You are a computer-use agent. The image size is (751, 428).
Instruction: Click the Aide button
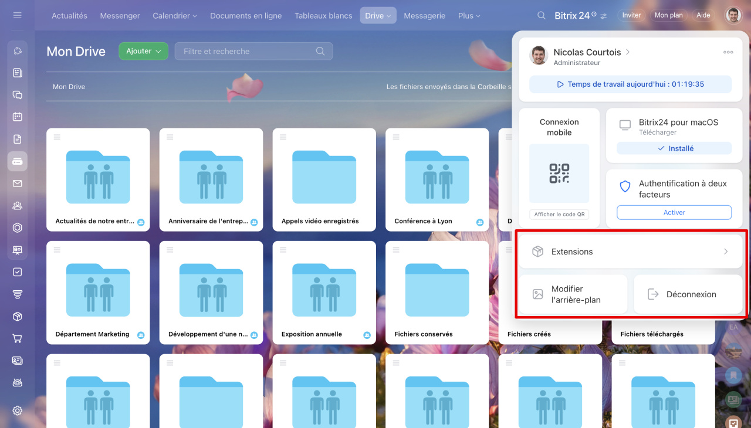coord(703,15)
